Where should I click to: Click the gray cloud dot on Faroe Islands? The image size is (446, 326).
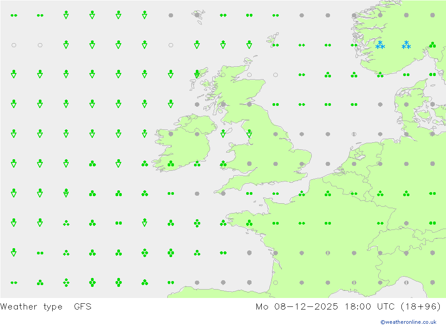coord(197,15)
